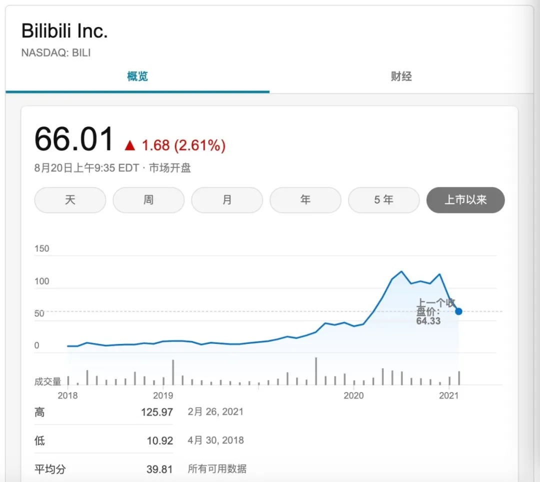Screen dimensions: 540x482
Task: Click the red up-arrow price change icon
Action: tap(130, 145)
